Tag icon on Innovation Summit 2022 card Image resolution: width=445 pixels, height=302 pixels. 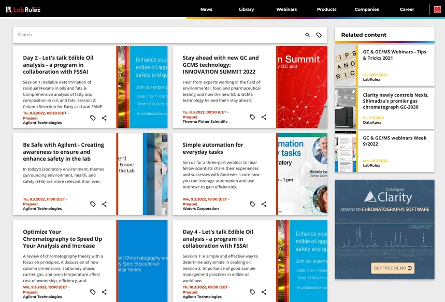[x=253, y=117]
